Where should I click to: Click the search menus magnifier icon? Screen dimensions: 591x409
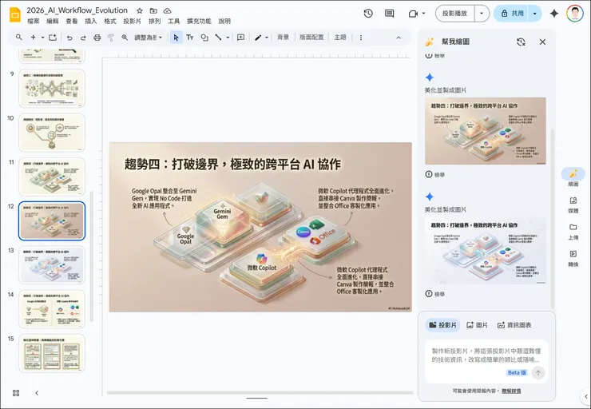19,38
